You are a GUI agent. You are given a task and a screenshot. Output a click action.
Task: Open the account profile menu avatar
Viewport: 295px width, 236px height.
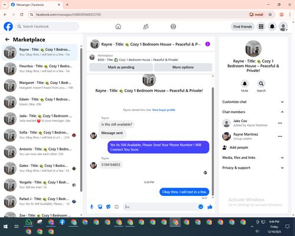coord(283,27)
